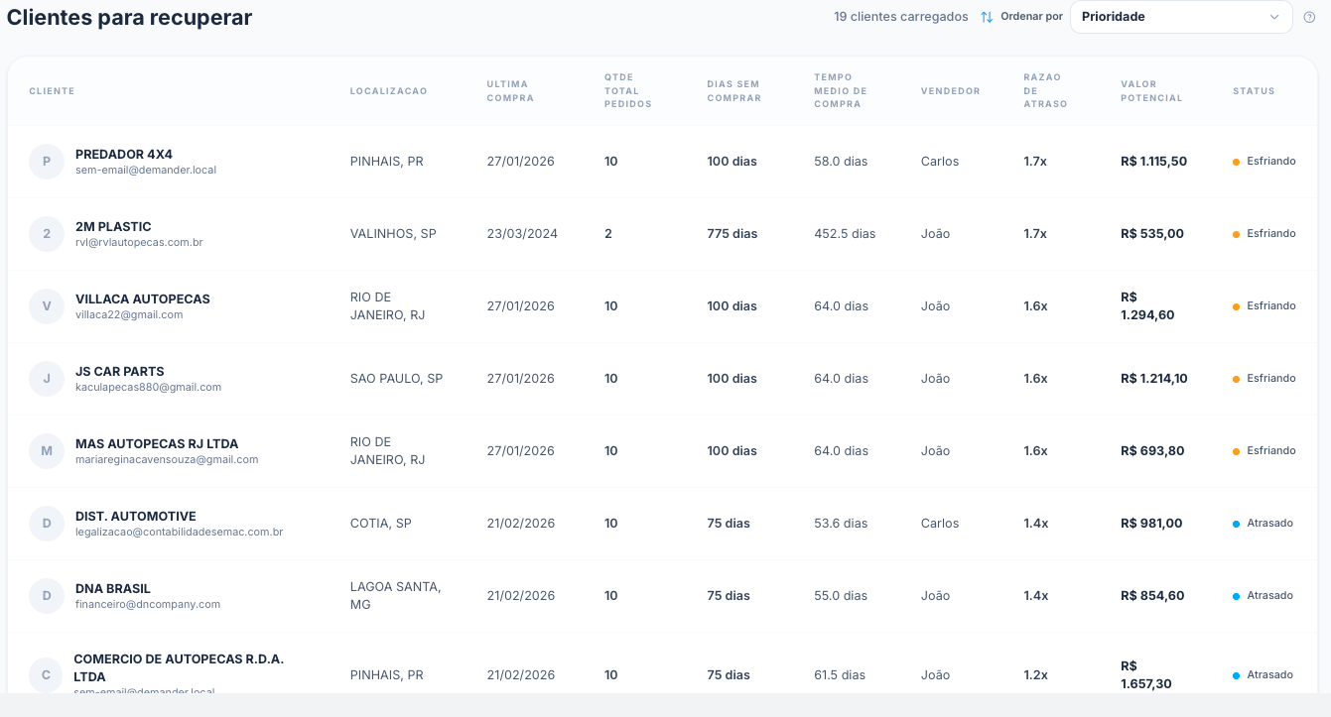Screen dimensions: 1331x717
Task: Click the potential value R$ 981,00
Action: click(x=1151, y=524)
